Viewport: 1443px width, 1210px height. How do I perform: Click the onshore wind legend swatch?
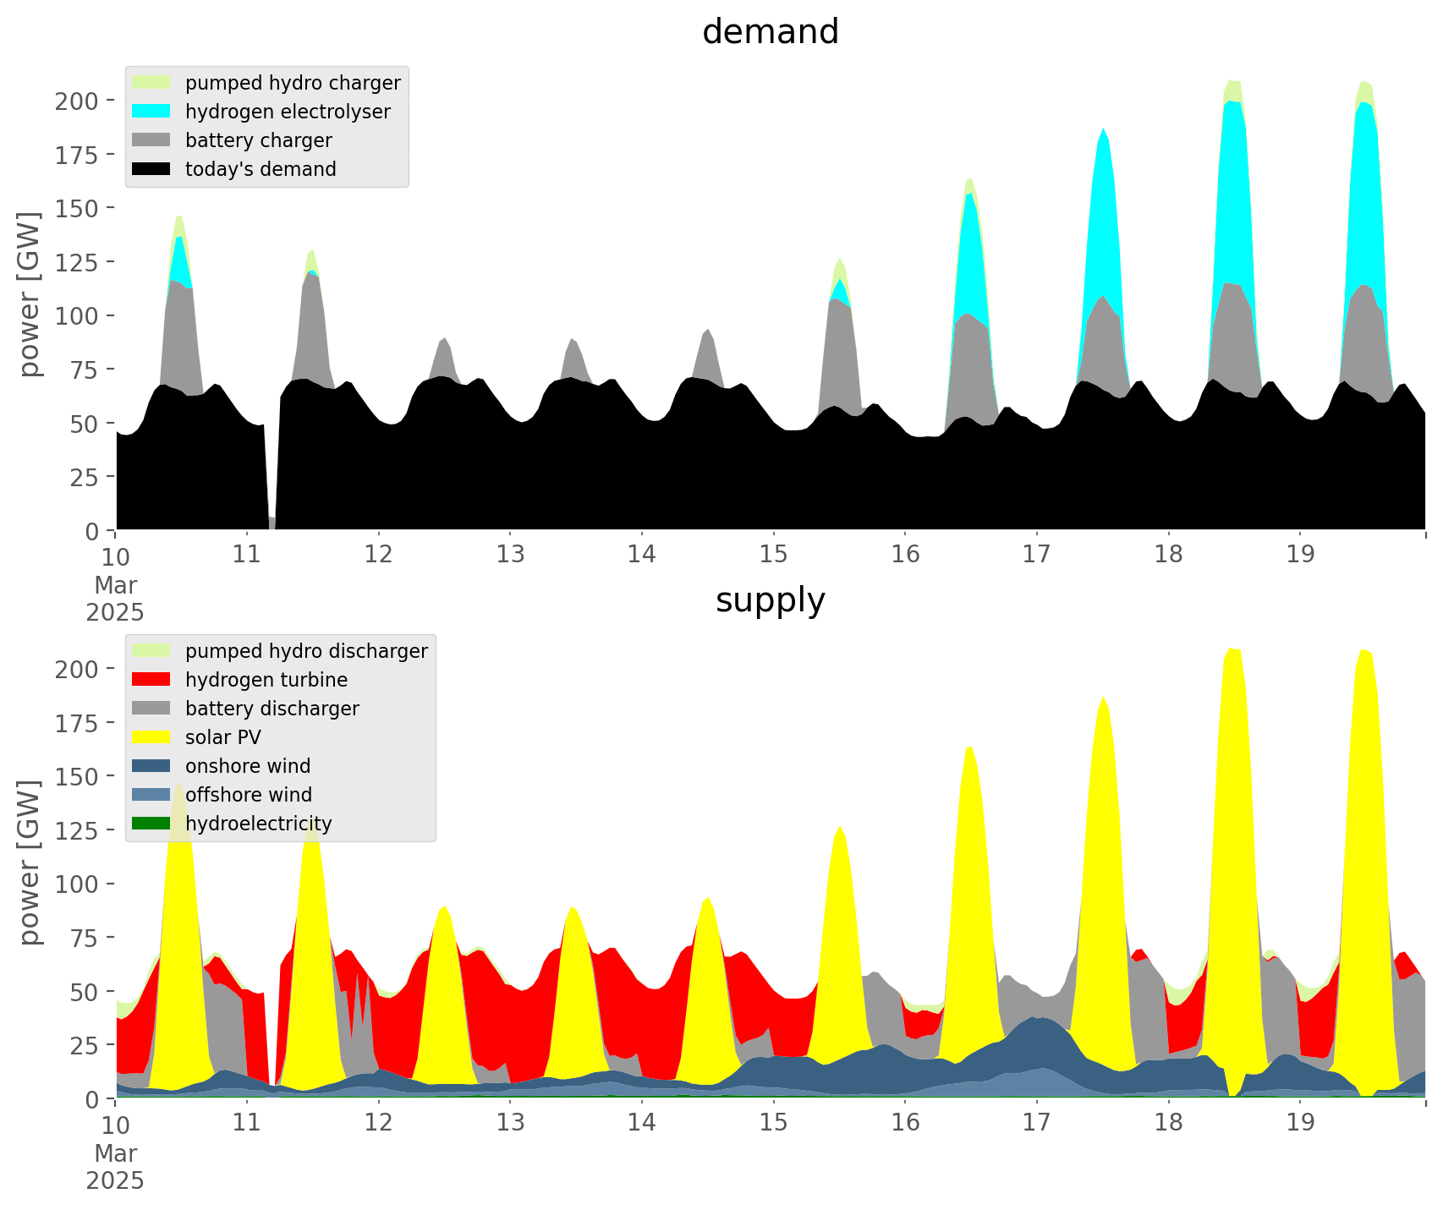click(151, 766)
